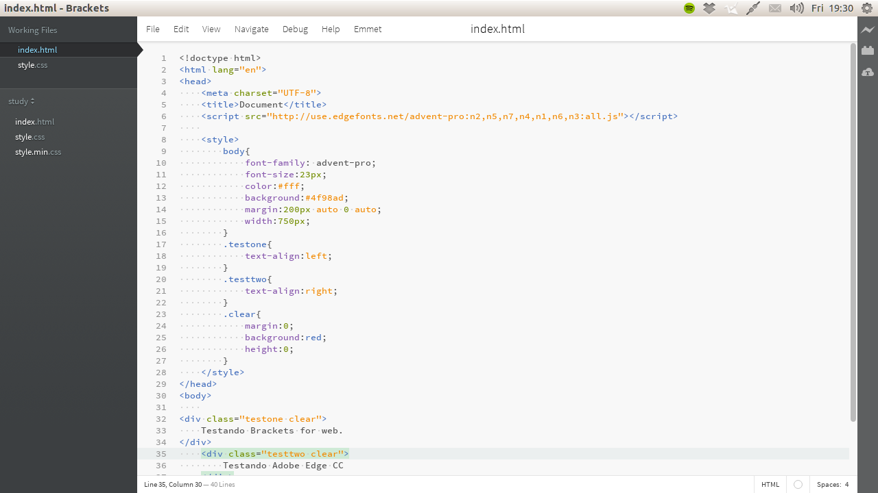Screen dimensions: 878x493
Task: Open the Dropbox tray icon
Action: click(x=709, y=8)
